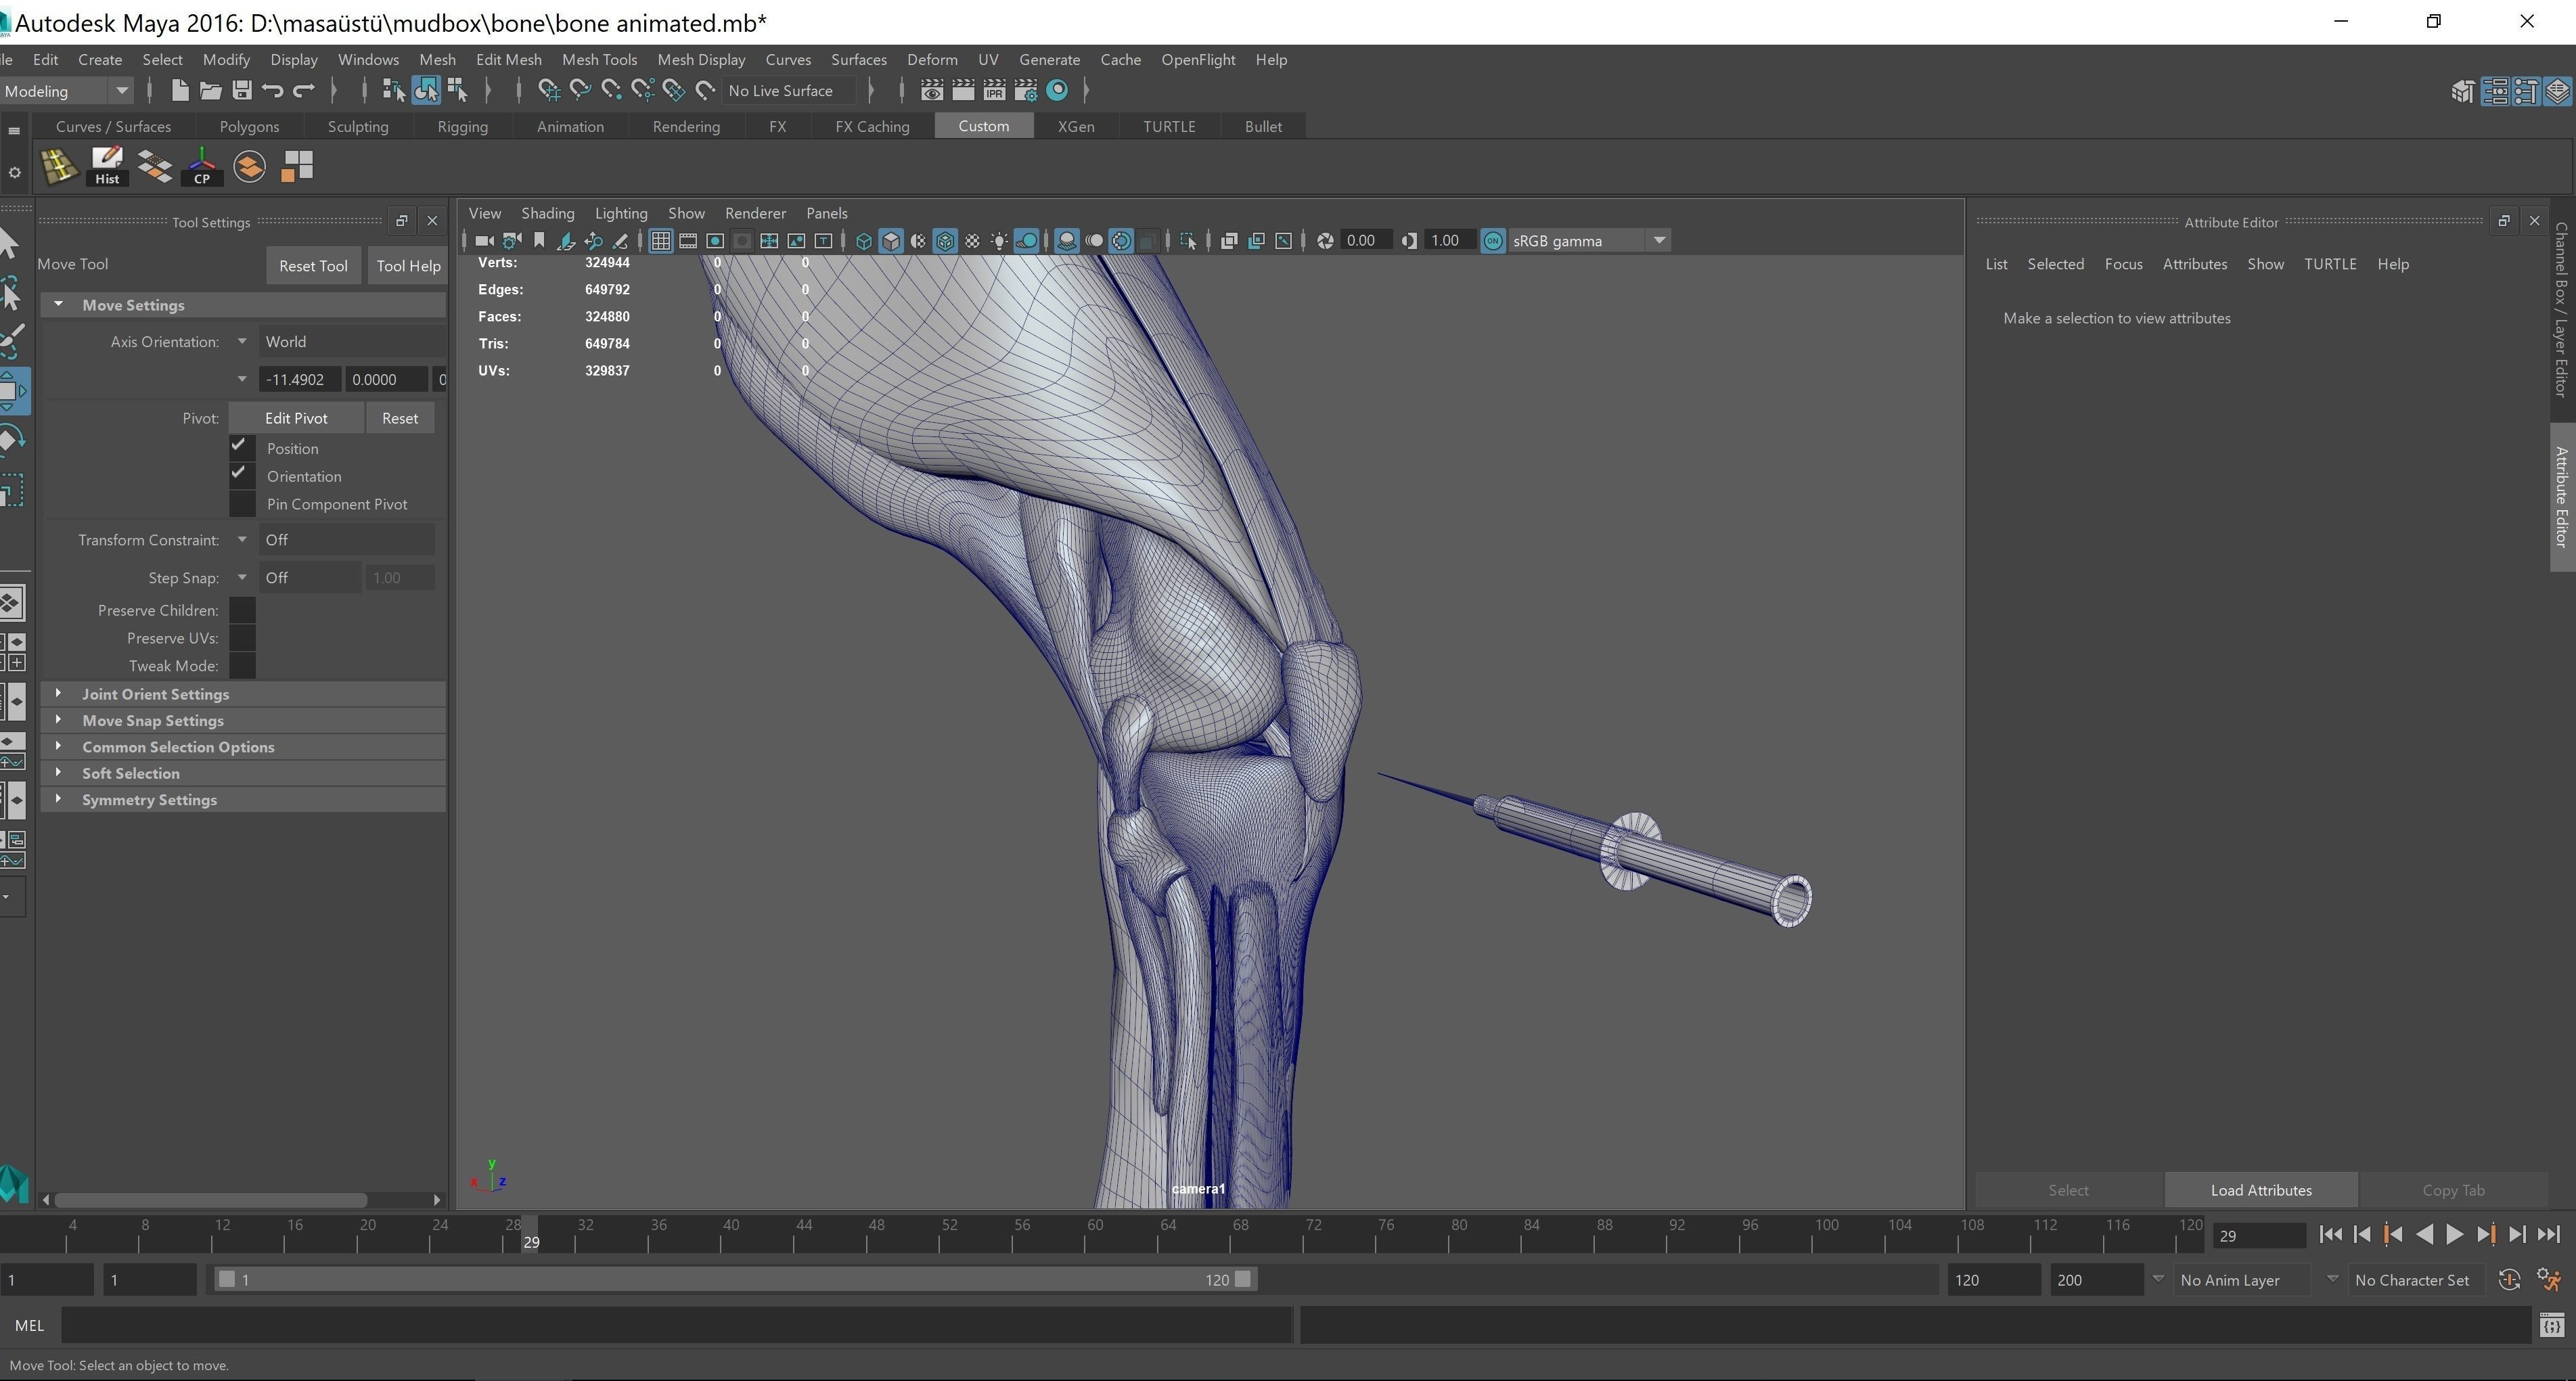Click the Hist shelf icon

click(107, 166)
